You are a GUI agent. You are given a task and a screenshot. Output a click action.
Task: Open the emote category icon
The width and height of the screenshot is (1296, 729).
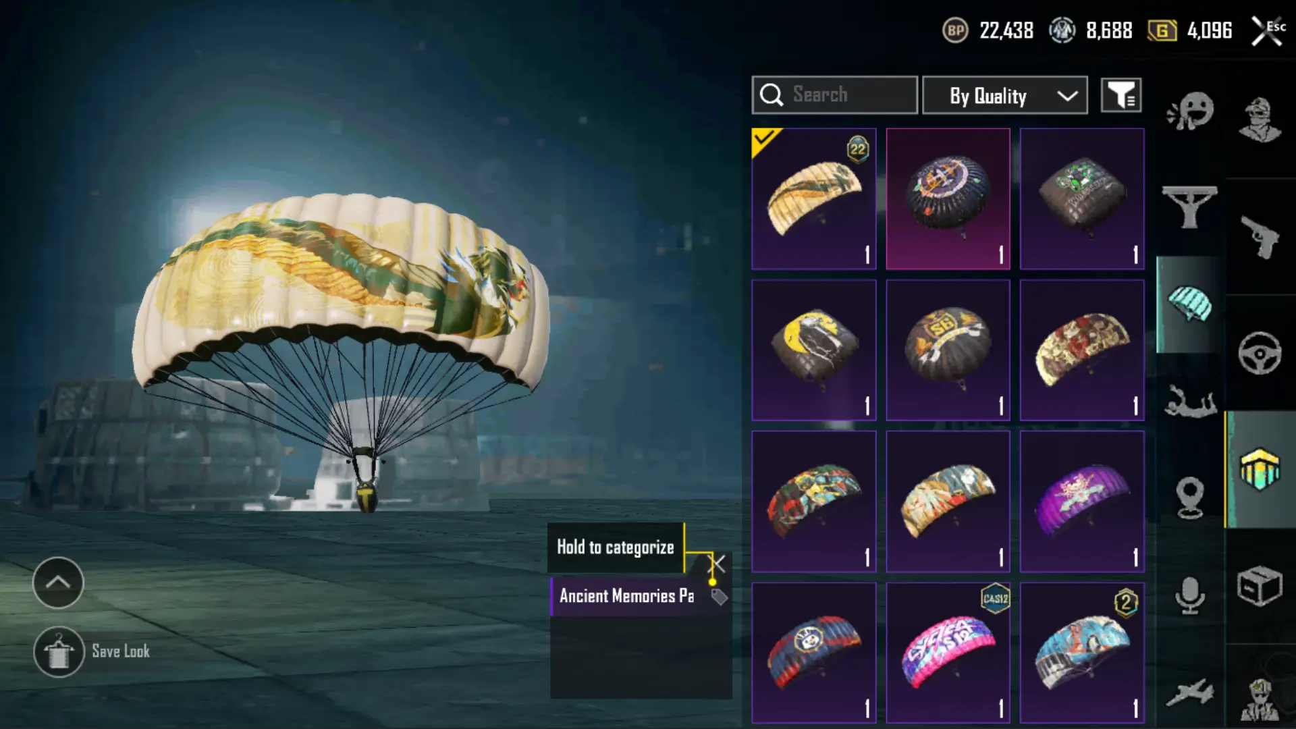(1190, 111)
